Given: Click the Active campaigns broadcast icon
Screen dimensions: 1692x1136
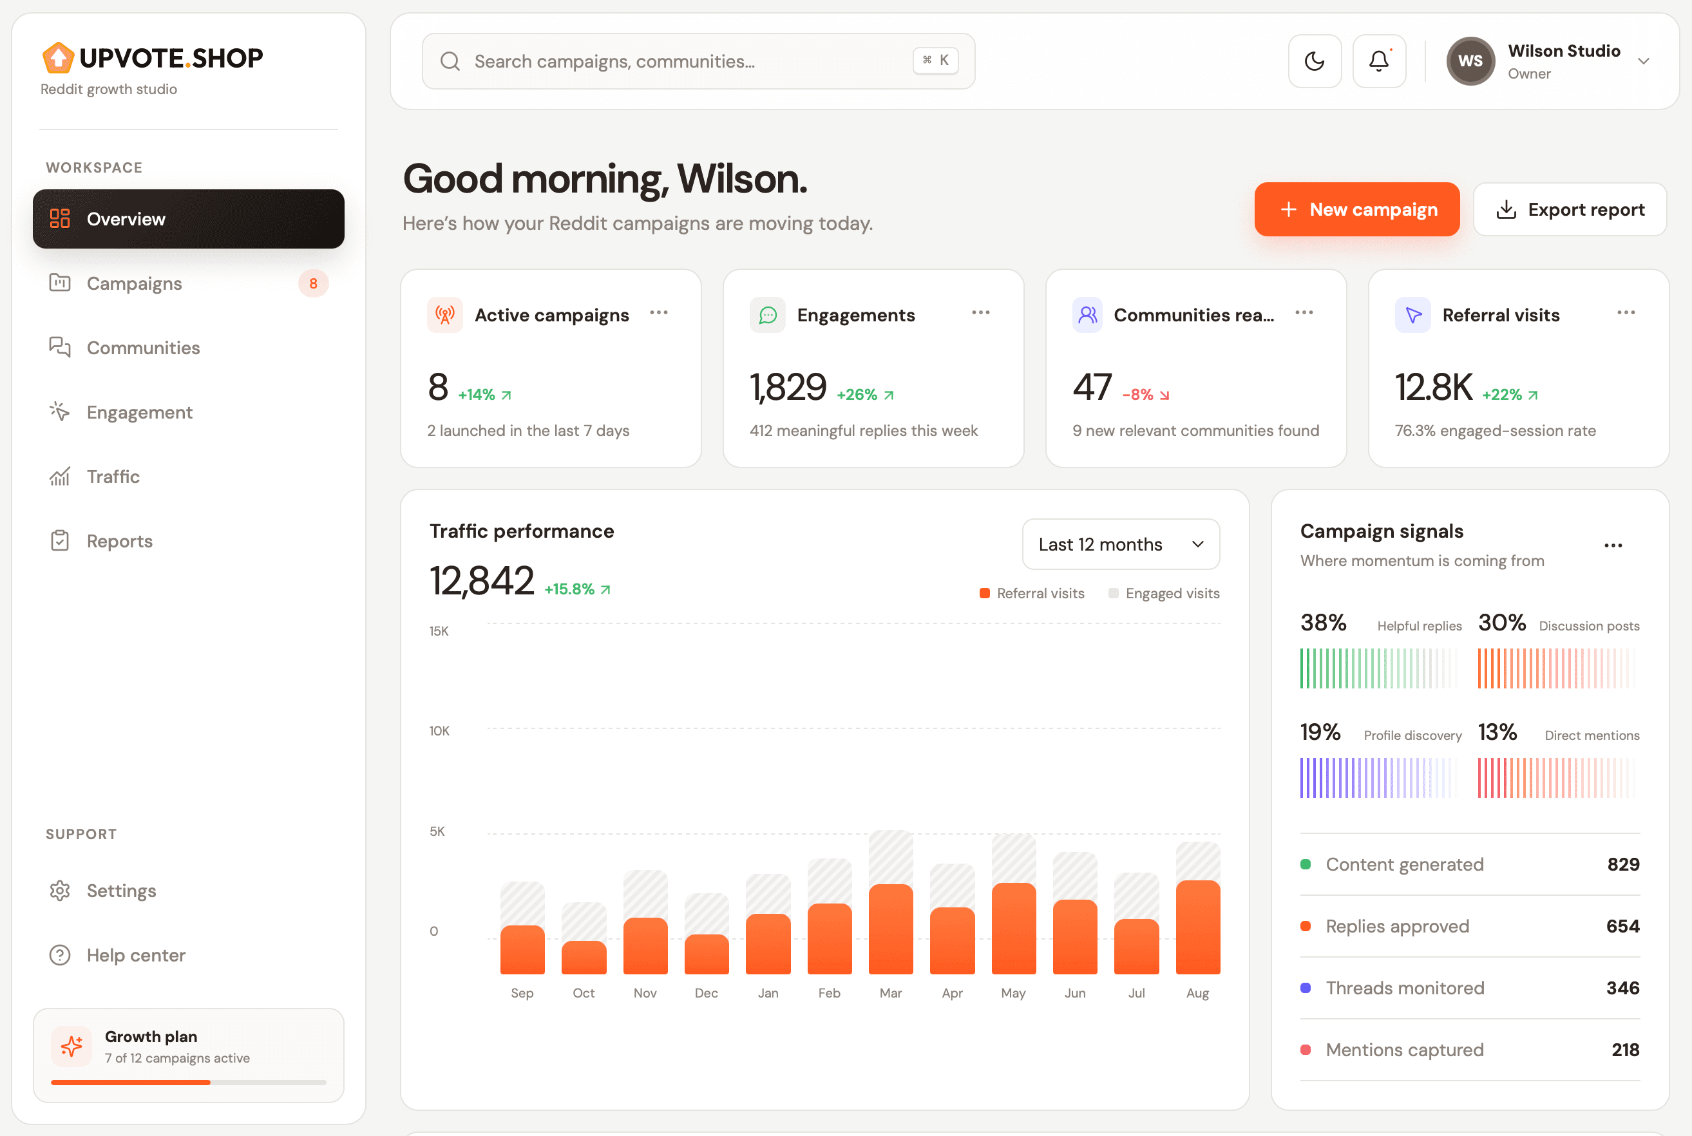Looking at the screenshot, I should coord(445,314).
